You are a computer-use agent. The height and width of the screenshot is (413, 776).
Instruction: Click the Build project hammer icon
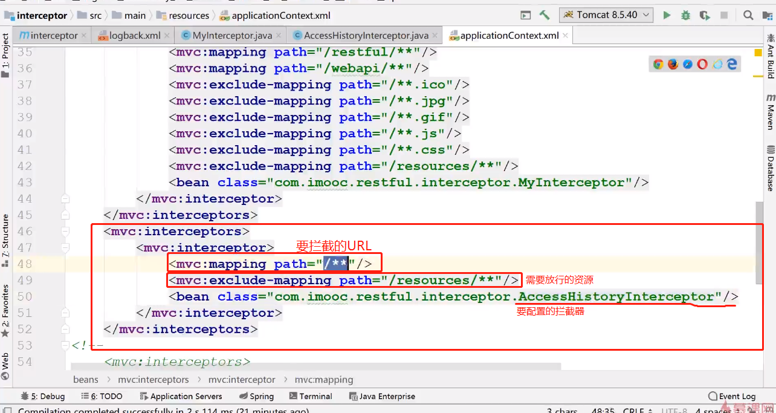pos(544,15)
